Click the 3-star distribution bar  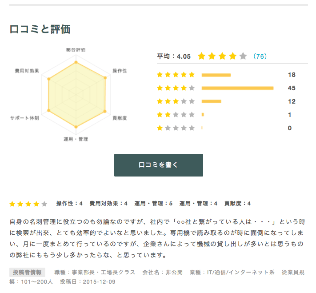211,101
